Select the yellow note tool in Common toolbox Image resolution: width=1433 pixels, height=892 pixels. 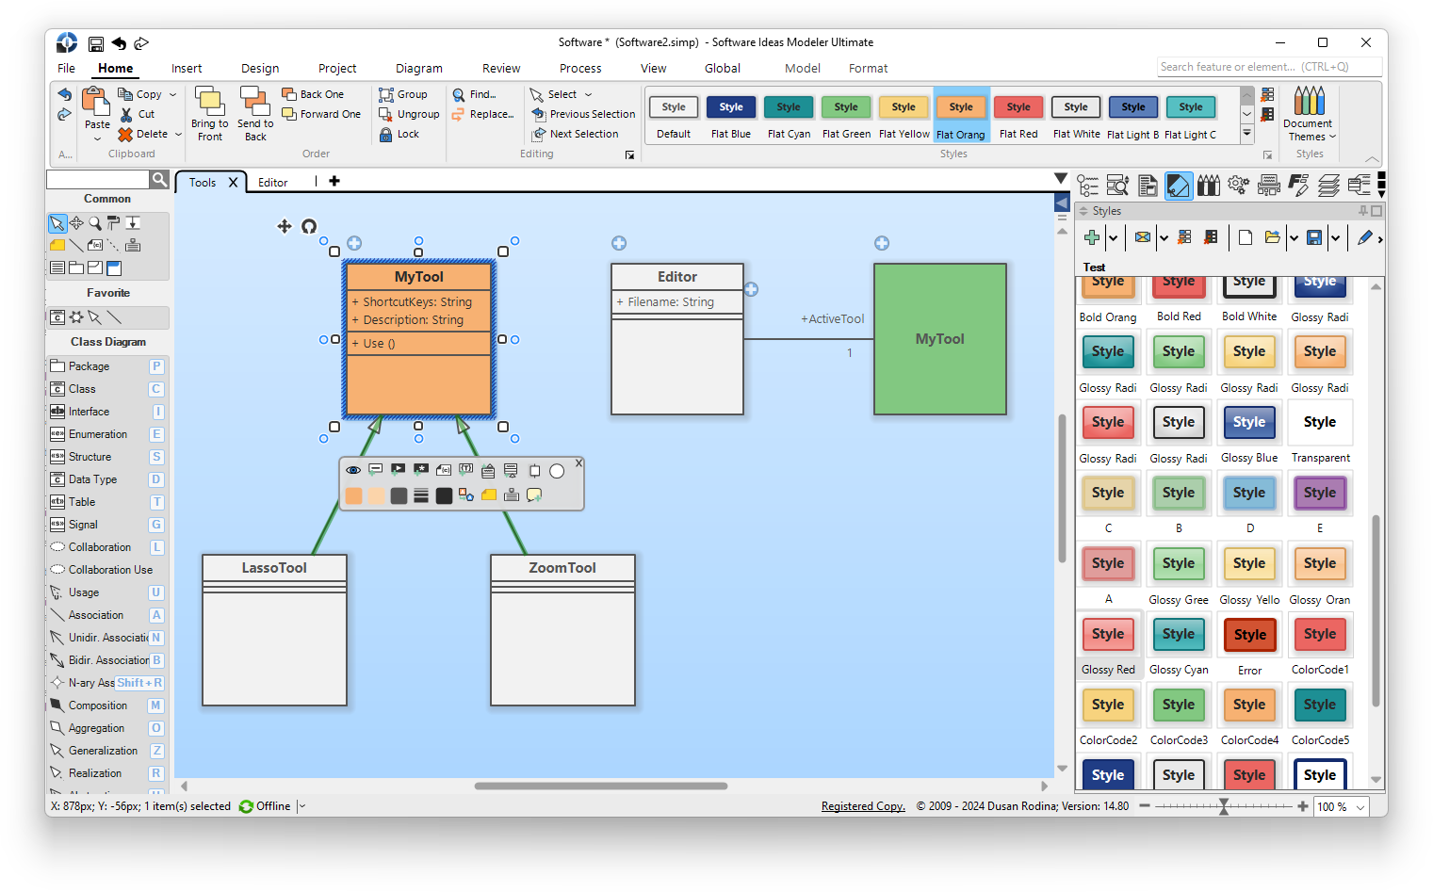pyautogui.click(x=57, y=245)
